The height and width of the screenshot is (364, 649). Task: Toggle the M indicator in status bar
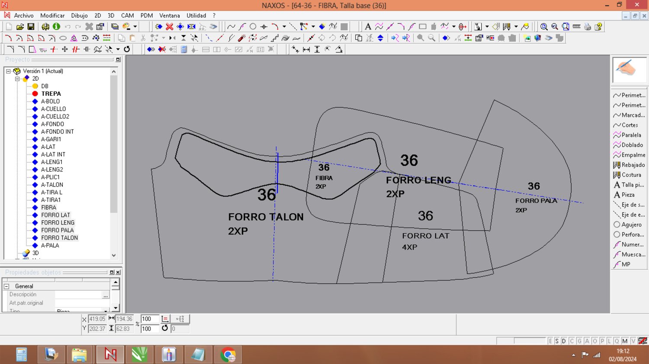[625, 341]
